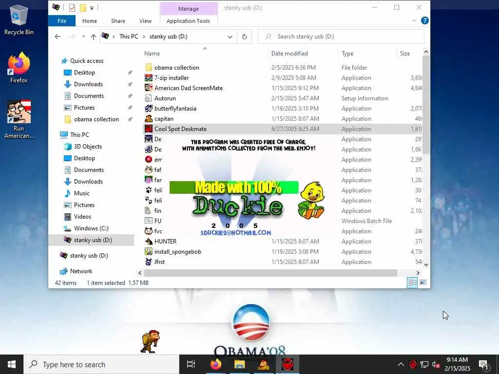Image resolution: width=499 pixels, height=374 pixels.
Task: Select Windows (C:) drive
Action: click(91, 228)
